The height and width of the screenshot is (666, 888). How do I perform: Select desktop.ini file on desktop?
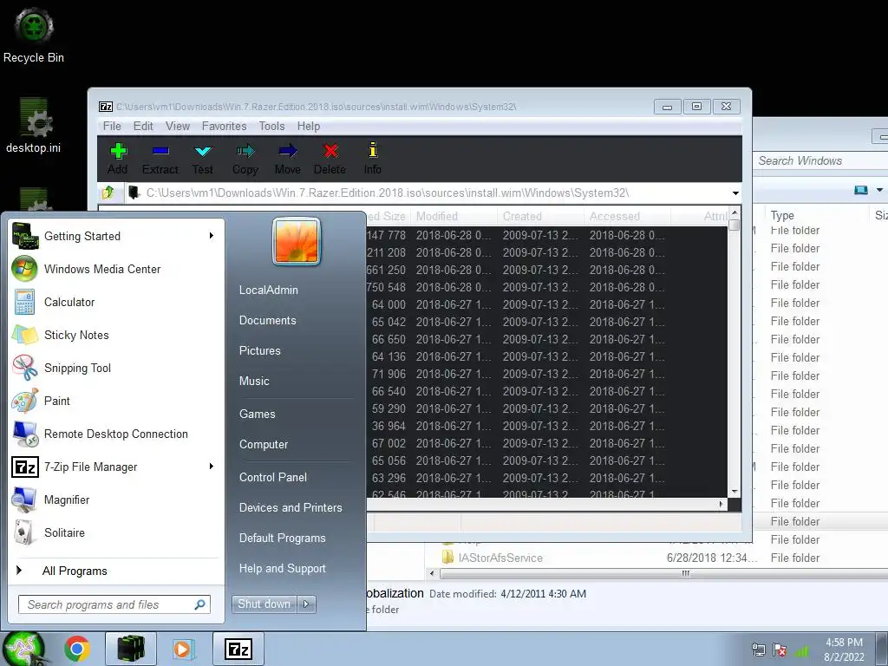34,127
